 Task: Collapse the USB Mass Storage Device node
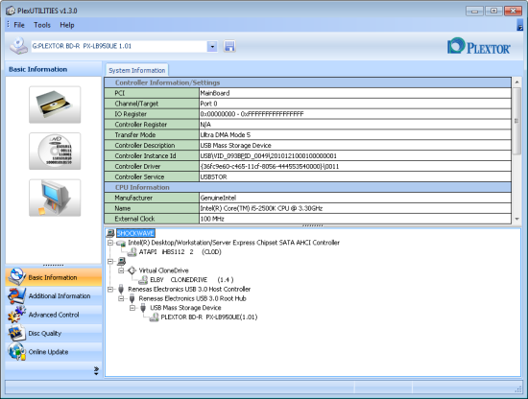click(x=132, y=308)
